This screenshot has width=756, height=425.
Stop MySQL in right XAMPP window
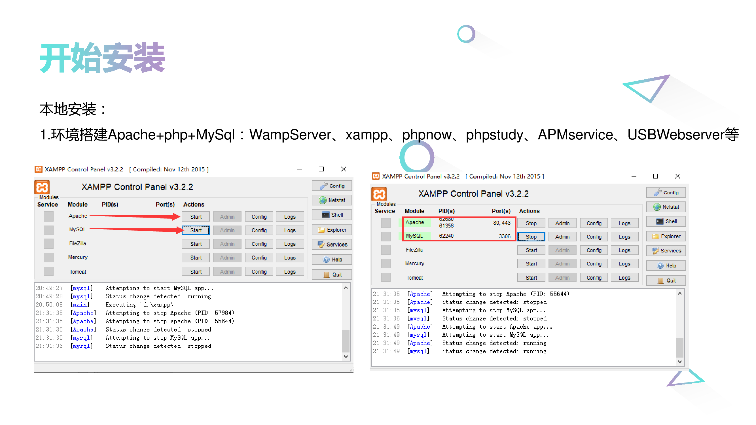click(531, 237)
